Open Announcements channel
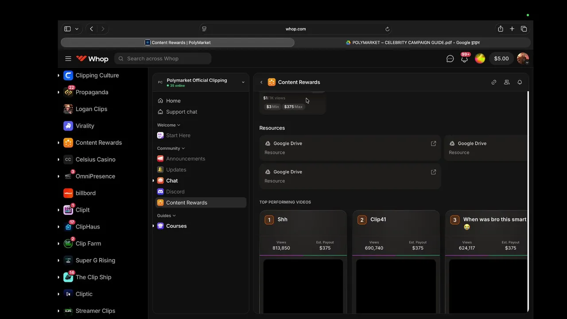This screenshot has height=319, width=567. tap(201, 159)
